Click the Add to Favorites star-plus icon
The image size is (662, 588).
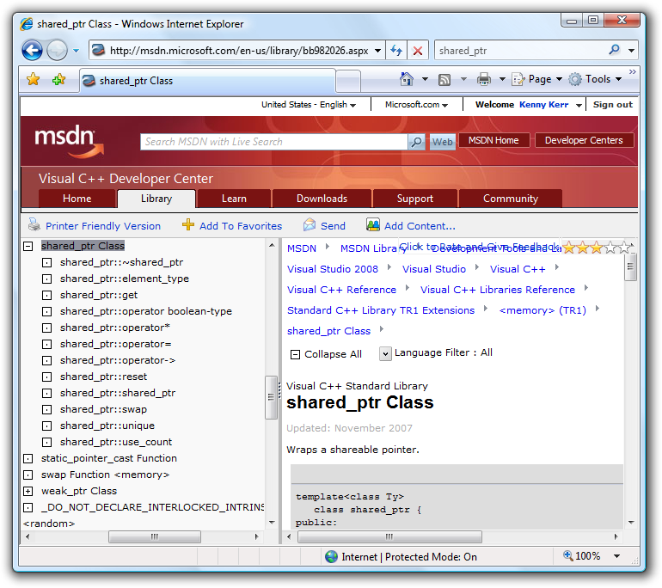[58, 79]
